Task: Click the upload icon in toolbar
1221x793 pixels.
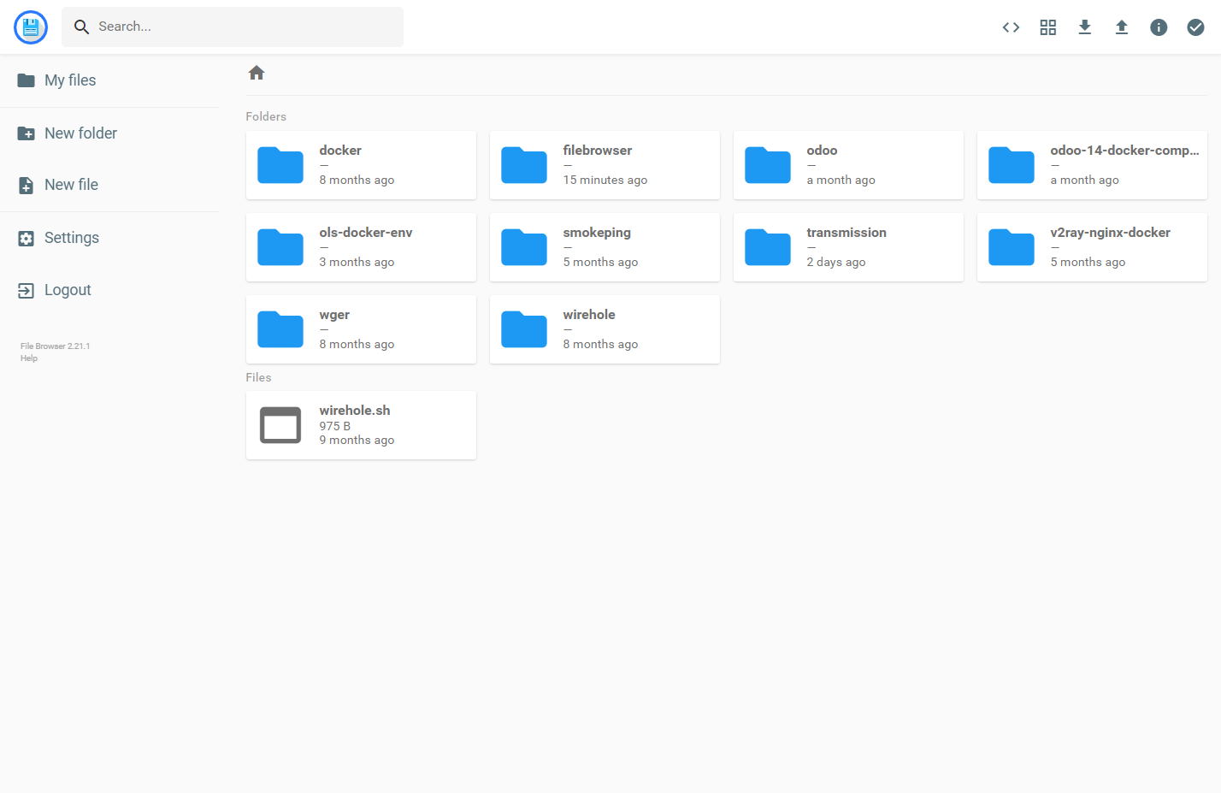Action: click(x=1122, y=27)
